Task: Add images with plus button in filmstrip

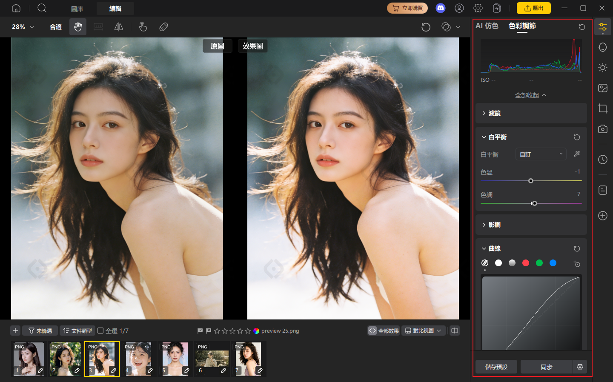Action: pyautogui.click(x=15, y=331)
